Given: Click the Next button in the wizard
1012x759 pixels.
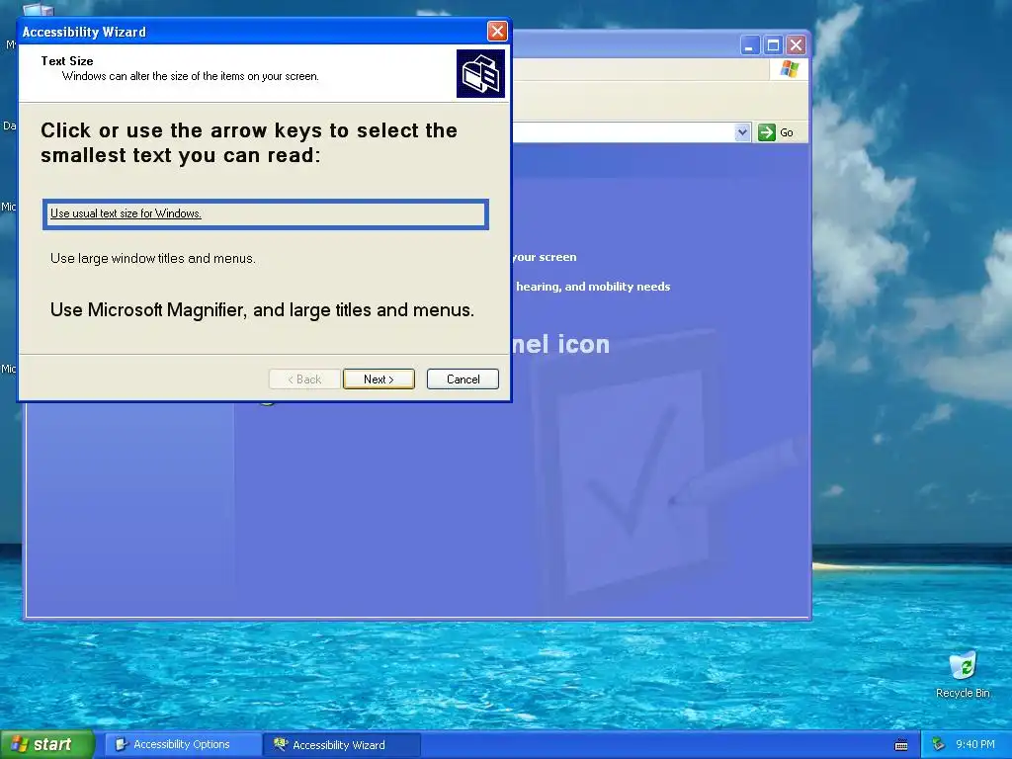Looking at the screenshot, I should (379, 379).
